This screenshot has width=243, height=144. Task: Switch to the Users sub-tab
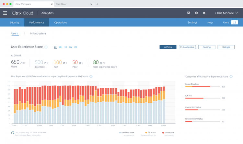point(15,33)
